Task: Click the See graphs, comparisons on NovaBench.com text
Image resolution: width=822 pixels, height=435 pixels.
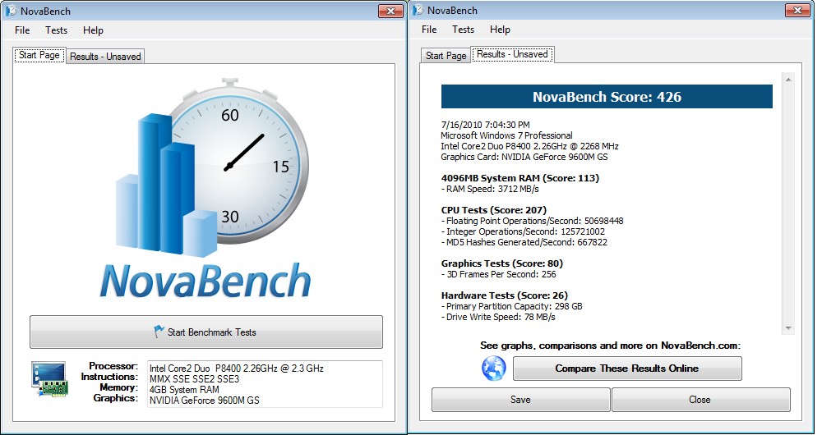Action: [610, 346]
